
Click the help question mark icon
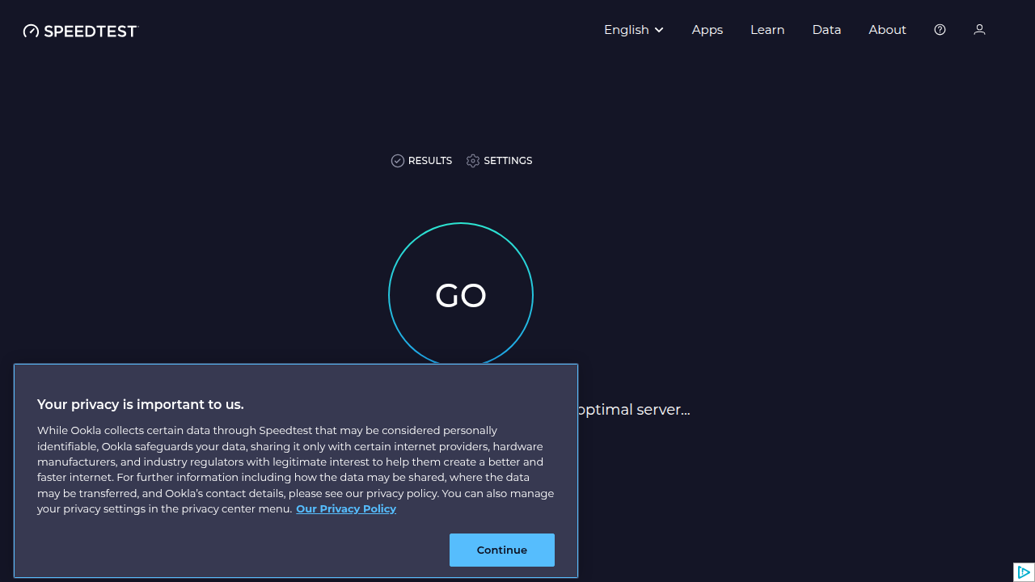click(940, 30)
